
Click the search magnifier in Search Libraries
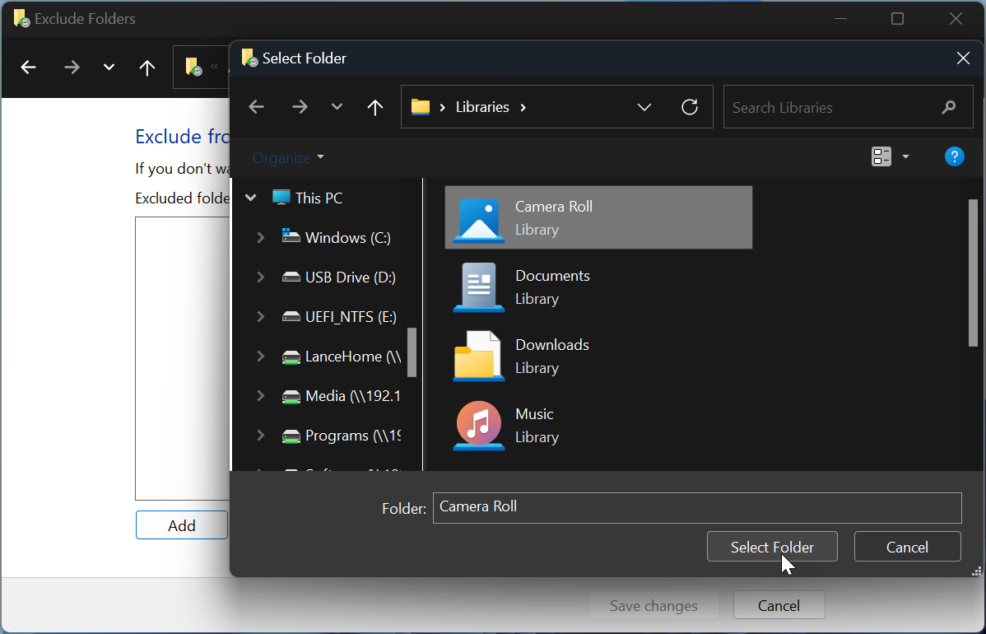point(948,107)
